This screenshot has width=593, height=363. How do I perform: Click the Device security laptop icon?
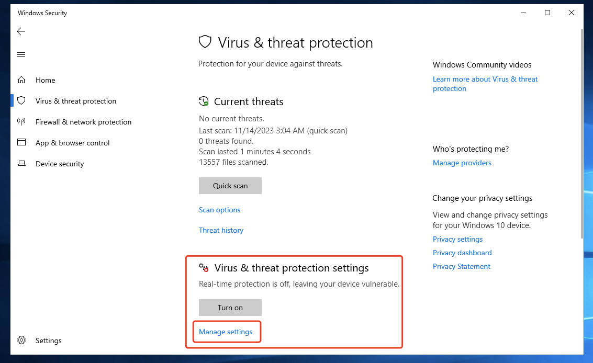[x=21, y=164]
